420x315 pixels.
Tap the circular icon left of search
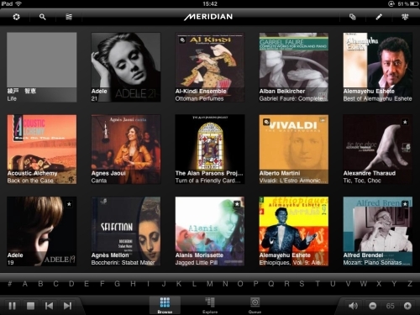tap(16, 17)
